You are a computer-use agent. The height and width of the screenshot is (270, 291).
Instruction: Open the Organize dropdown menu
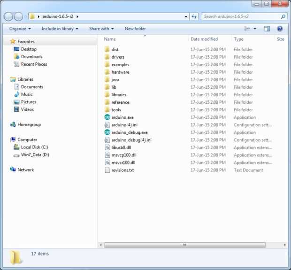(20, 29)
